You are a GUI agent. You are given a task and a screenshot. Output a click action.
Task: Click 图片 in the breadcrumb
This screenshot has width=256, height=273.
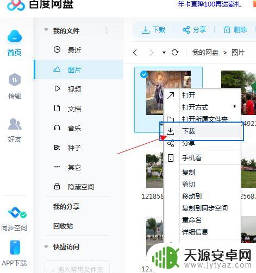(238, 53)
